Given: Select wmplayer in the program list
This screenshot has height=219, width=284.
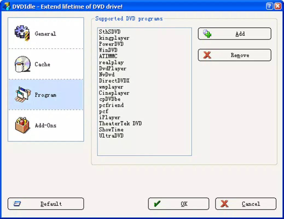Looking at the screenshot, I should tap(111, 87).
